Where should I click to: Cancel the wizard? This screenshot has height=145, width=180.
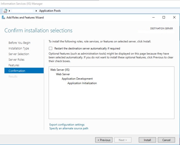[x=166, y=140]
